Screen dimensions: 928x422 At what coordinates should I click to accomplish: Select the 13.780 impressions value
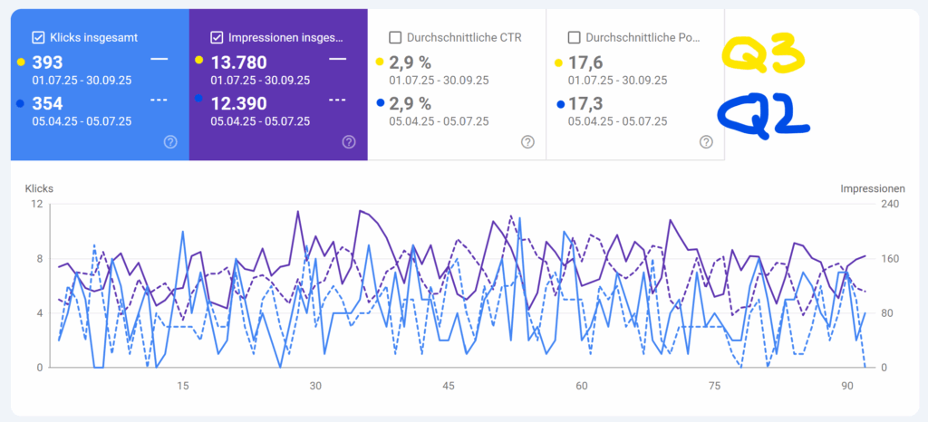coord(242,62)
